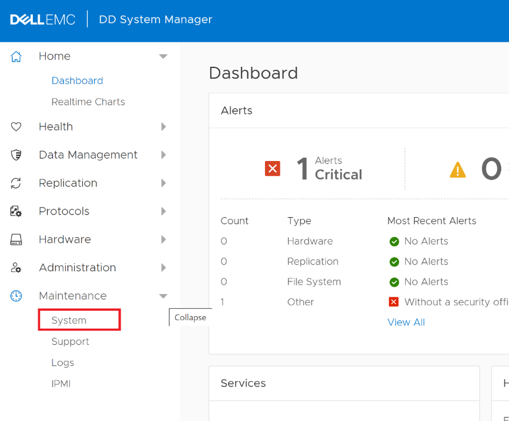Click the View All alerts link

pos(406,322)
